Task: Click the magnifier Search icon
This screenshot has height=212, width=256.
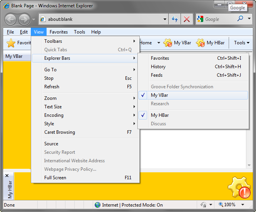Action: pyautogui.click(x=240, y=19)
